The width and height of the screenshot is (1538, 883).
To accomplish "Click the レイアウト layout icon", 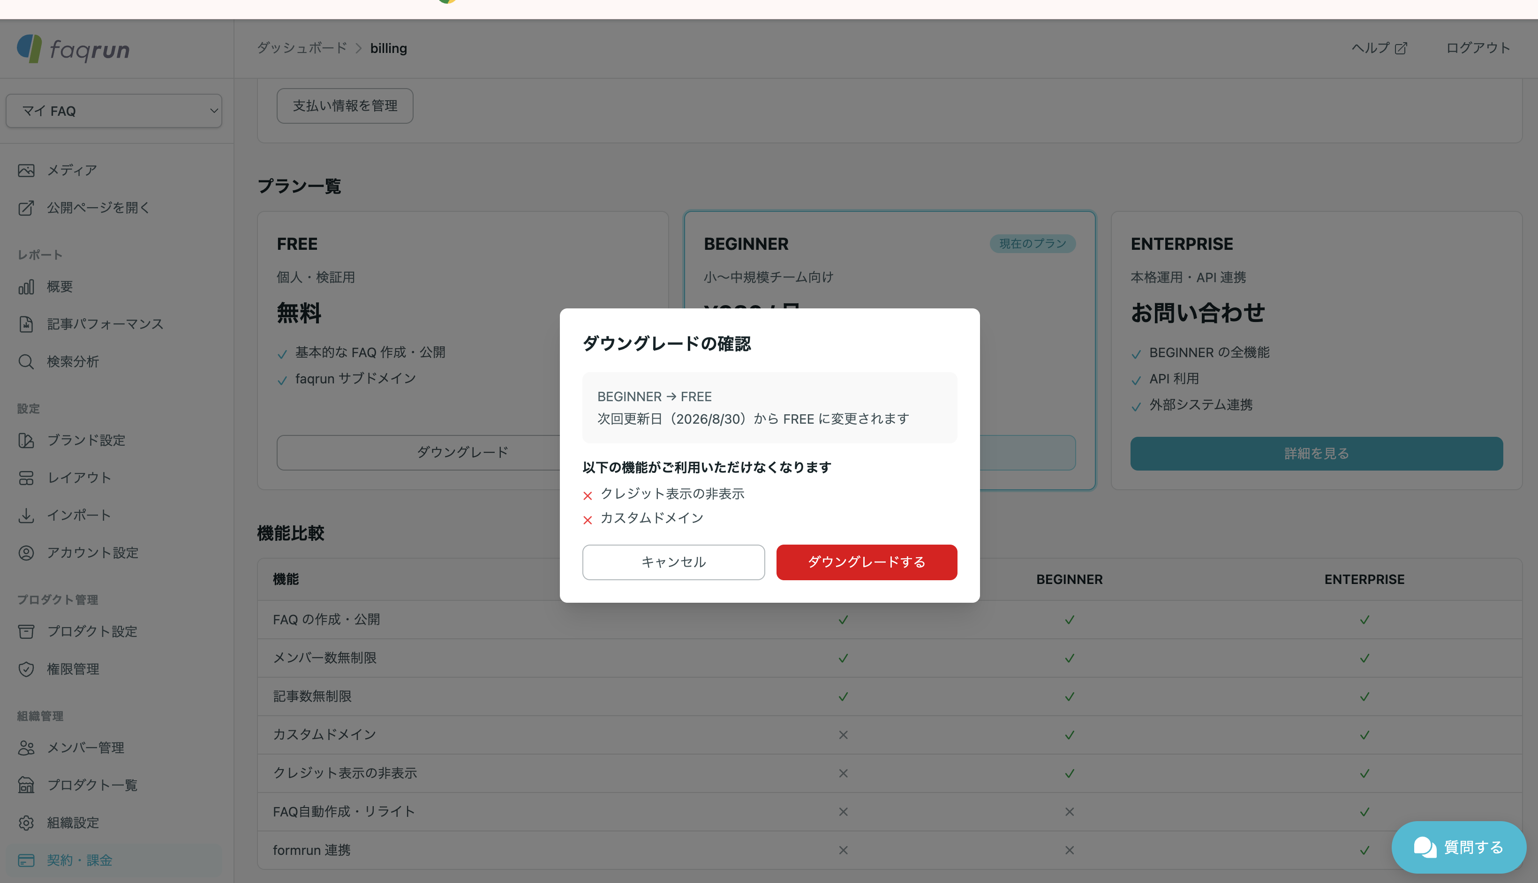I will pyautogui.click(x=26, y=478).
